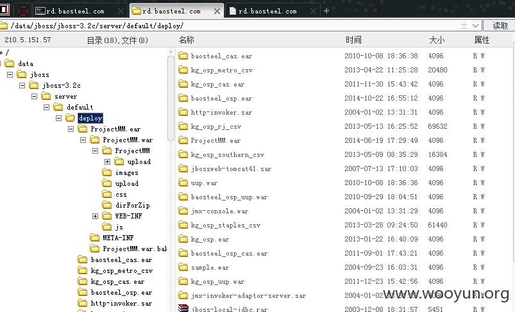Select dirForZip folder icon in tree
This screenshot has height=312, width=515.
[106, 205]
